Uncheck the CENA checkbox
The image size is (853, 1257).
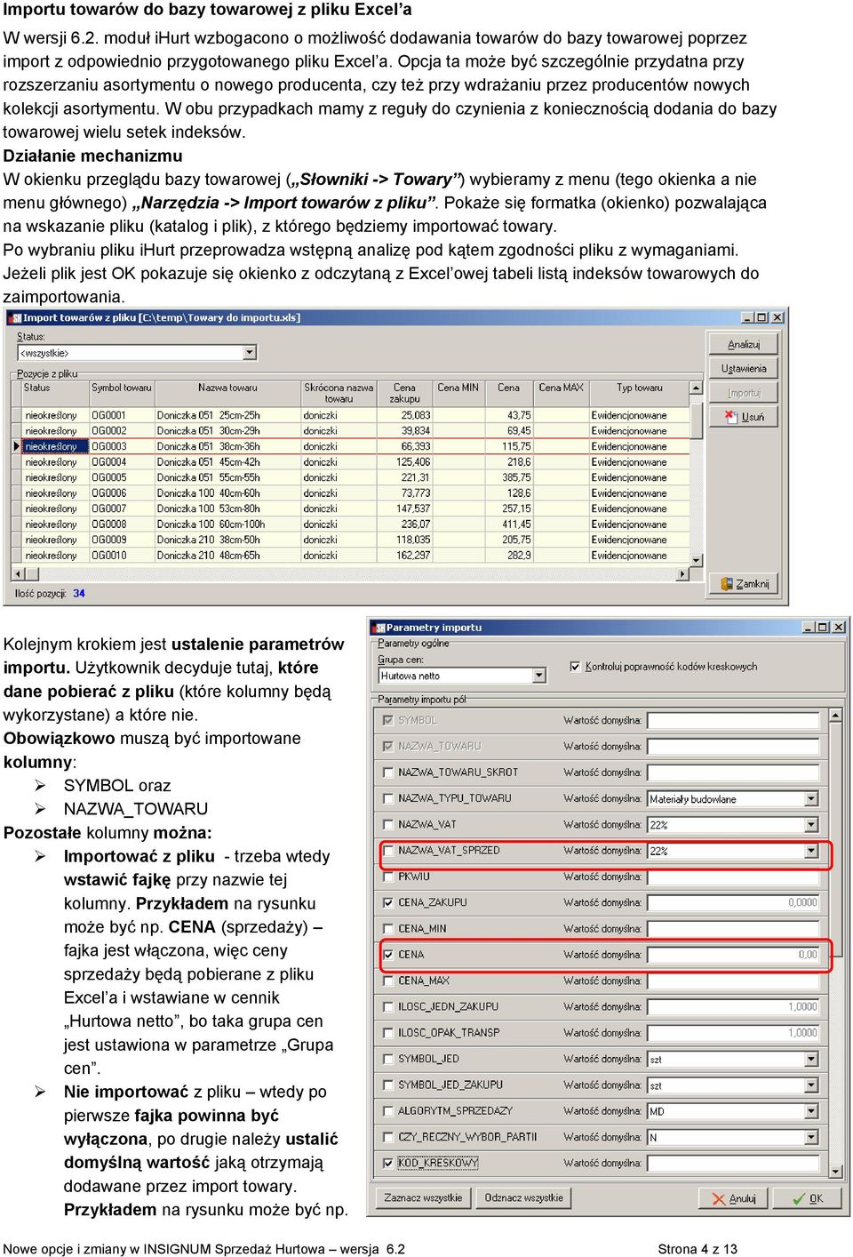387,955
